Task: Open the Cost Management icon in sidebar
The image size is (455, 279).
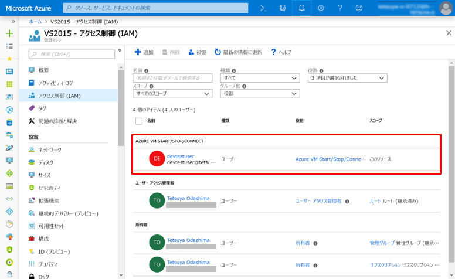Action: (9, 262)
